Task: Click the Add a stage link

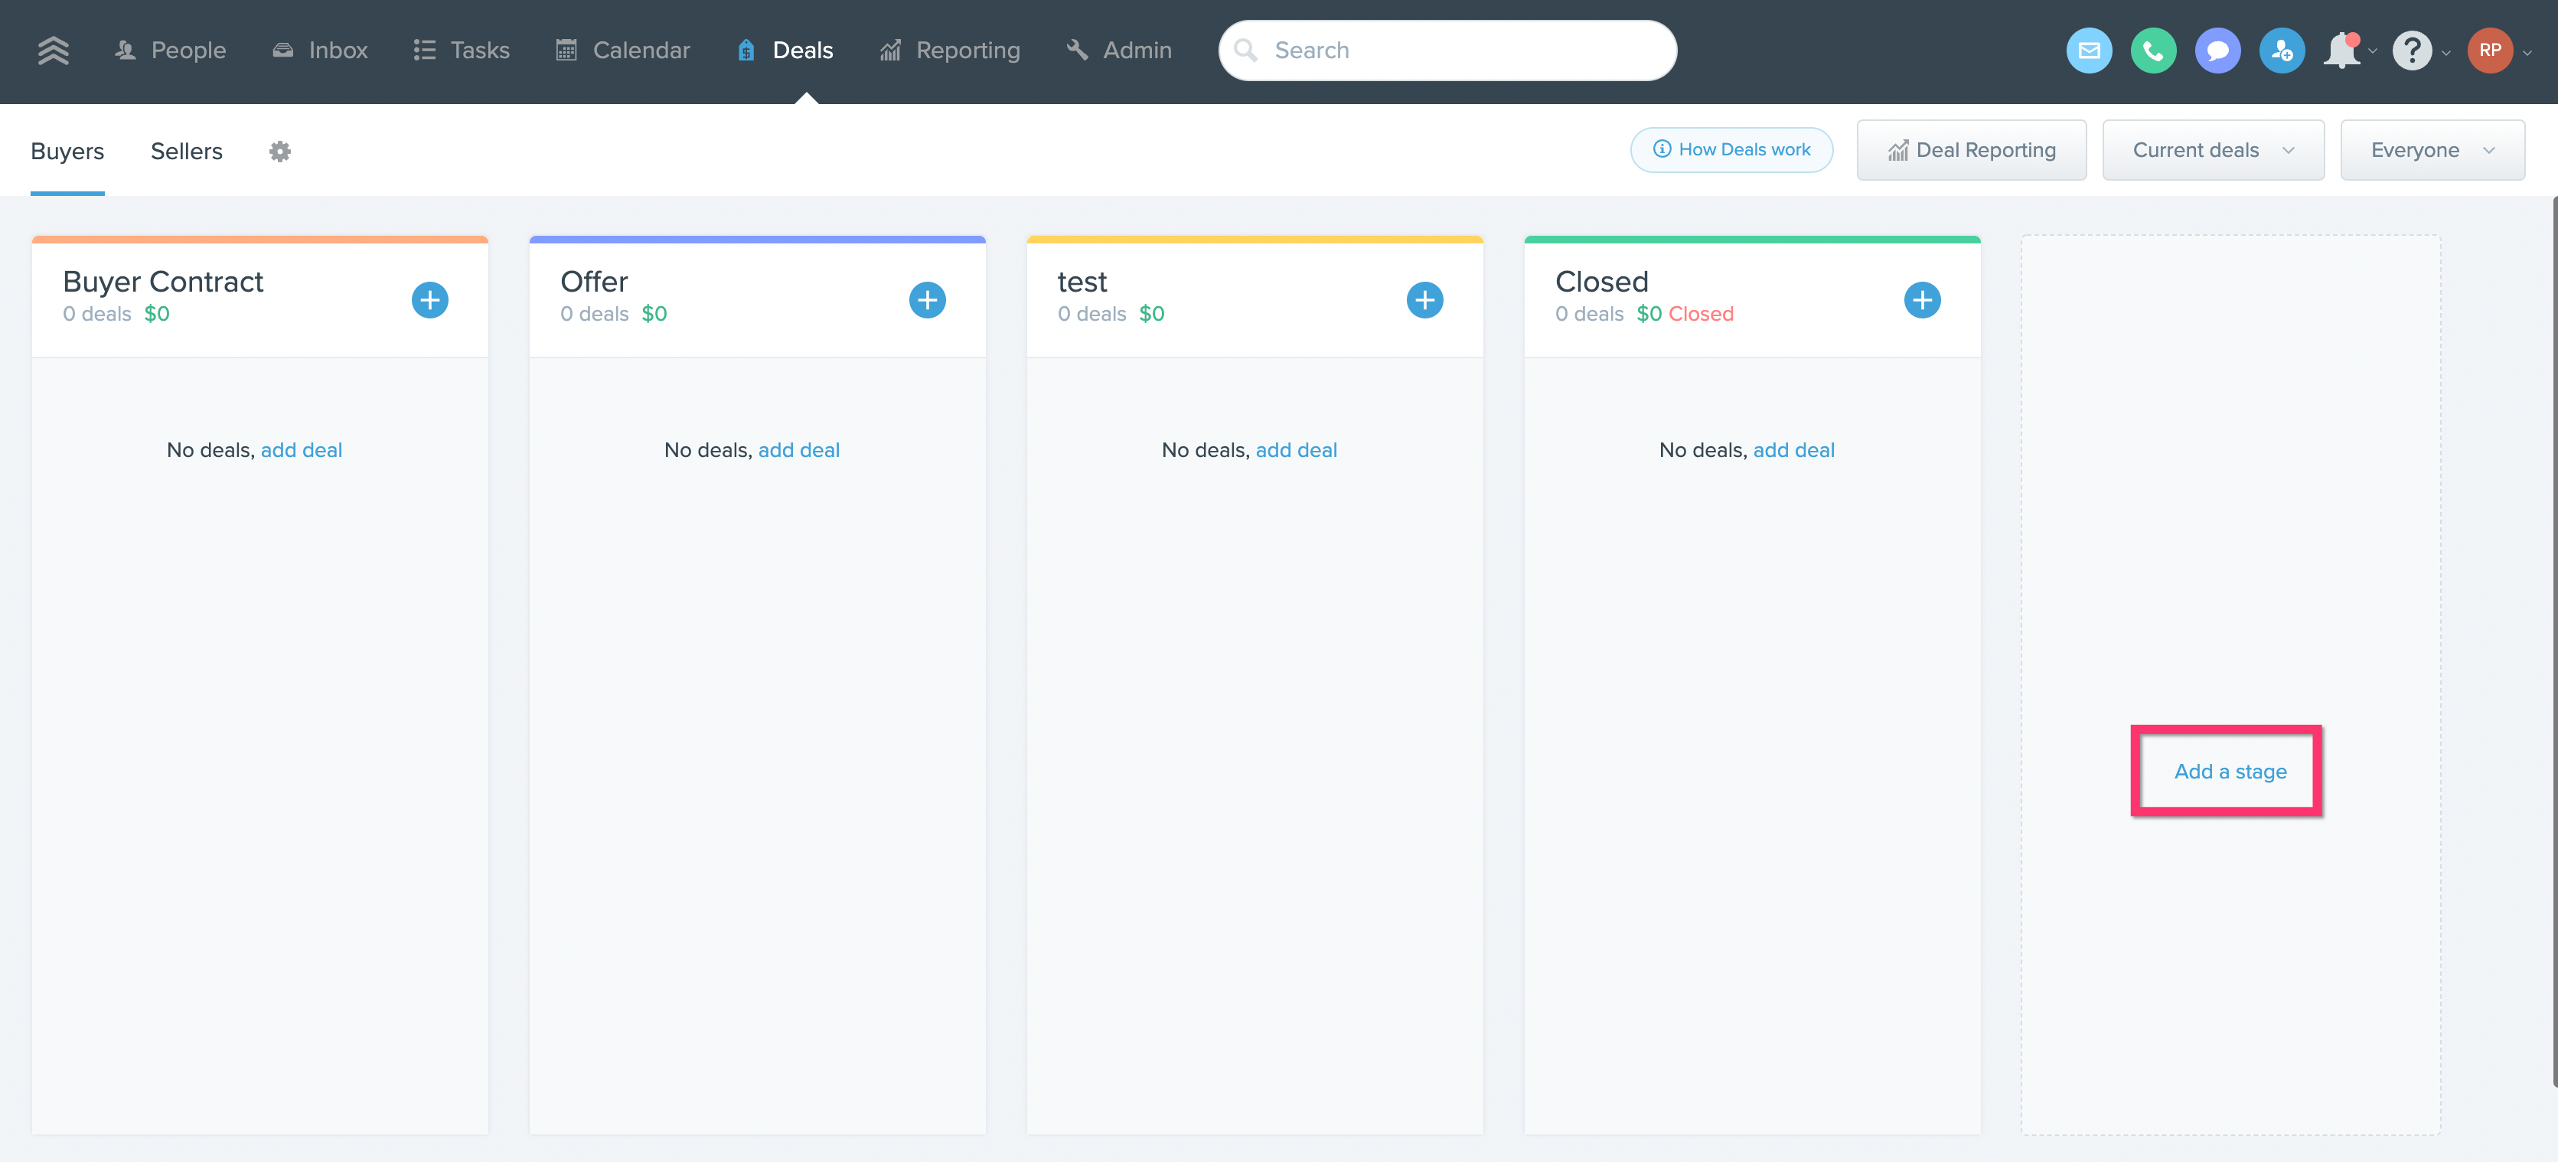Action: point(2230,772)
